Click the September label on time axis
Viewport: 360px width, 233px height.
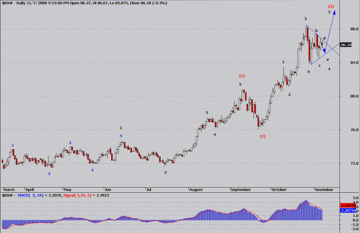click(241, 189)
